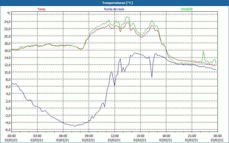Click the 0,0 y-axis value

coord(8,108)
